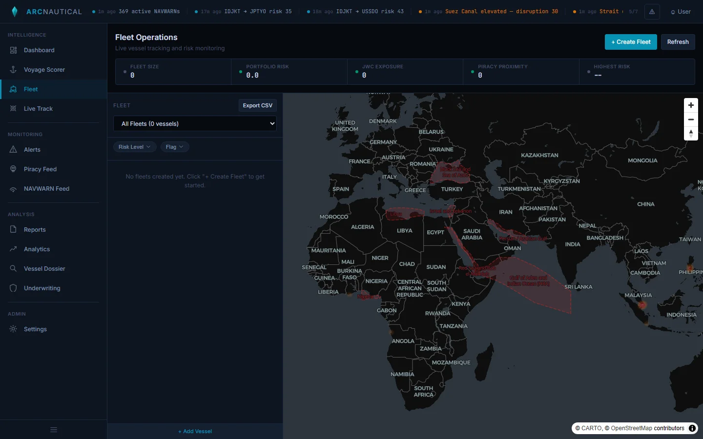Click the Vessel Dossier search icon
The width and height of the screenshot is (703, 439).
pyautogui.click(x=13, y=269)
